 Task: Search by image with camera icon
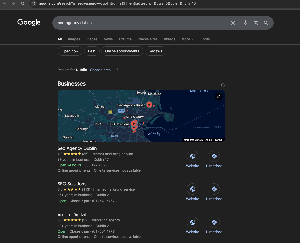click(256, 23)
